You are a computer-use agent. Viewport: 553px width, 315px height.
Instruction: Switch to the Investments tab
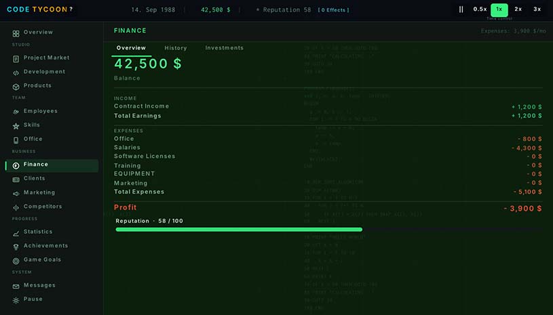pyautogui.click(x=225, y=48)
